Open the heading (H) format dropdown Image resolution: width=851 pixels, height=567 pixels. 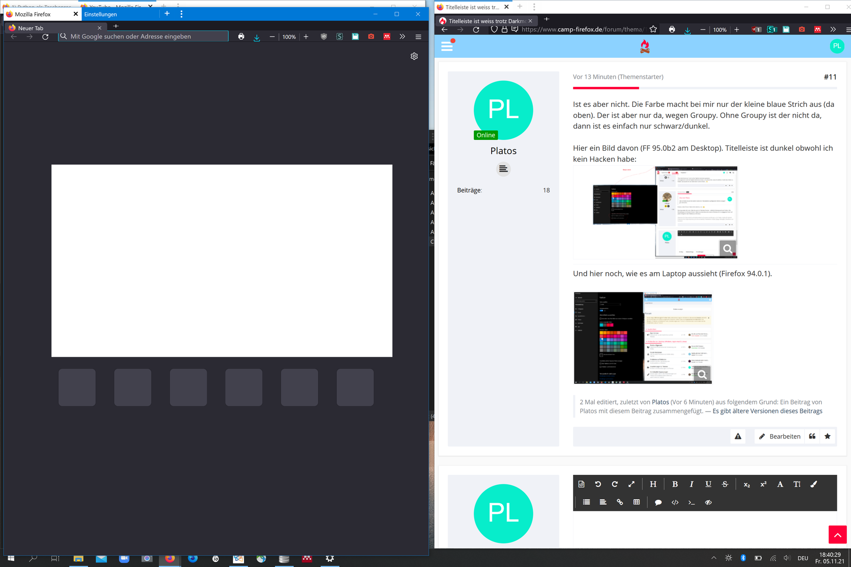click(653, 484)
